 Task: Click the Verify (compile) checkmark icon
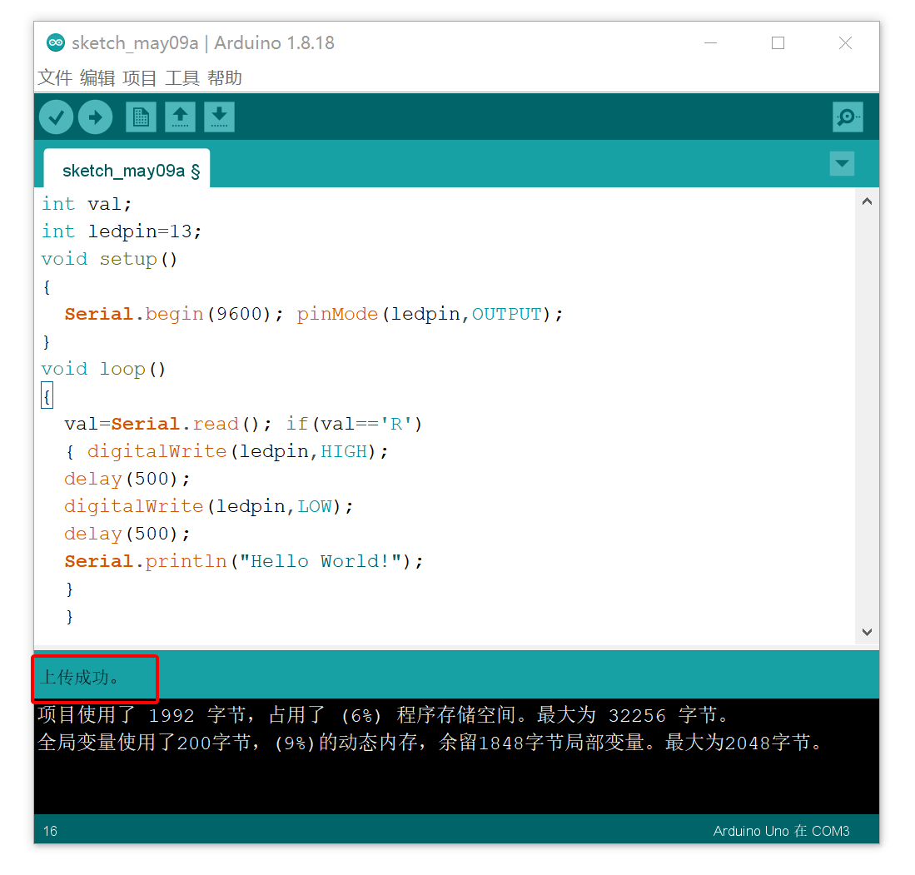coord(56,117)
